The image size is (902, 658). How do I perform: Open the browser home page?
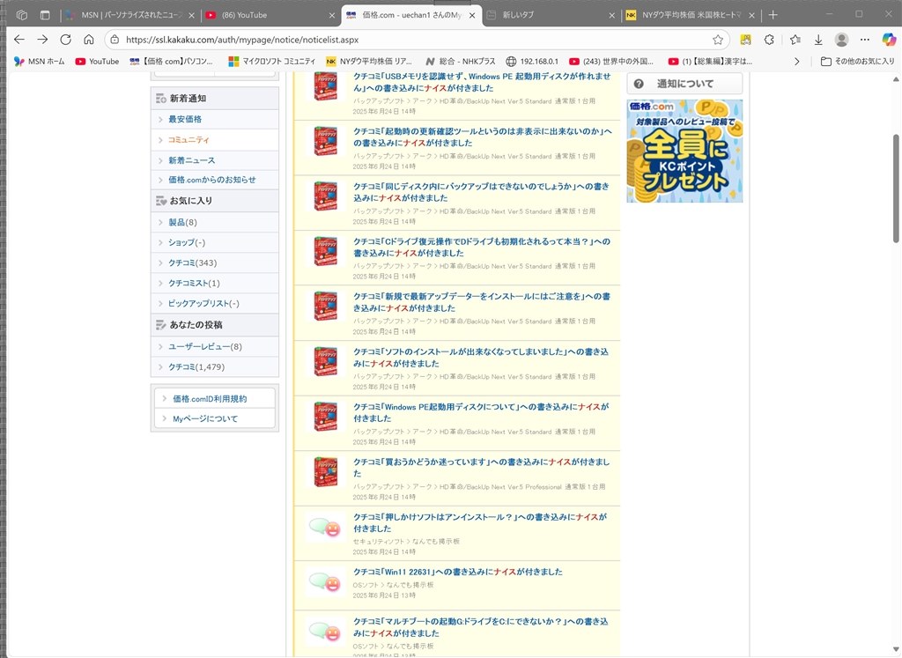[89, 40]
